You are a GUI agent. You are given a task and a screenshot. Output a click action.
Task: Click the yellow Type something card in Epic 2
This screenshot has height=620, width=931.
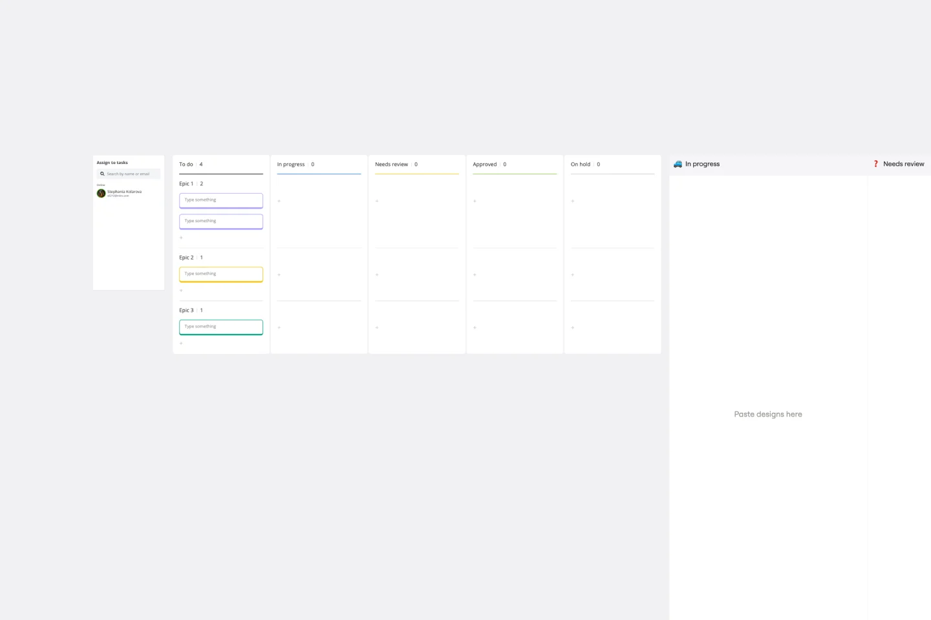point(221,274)
